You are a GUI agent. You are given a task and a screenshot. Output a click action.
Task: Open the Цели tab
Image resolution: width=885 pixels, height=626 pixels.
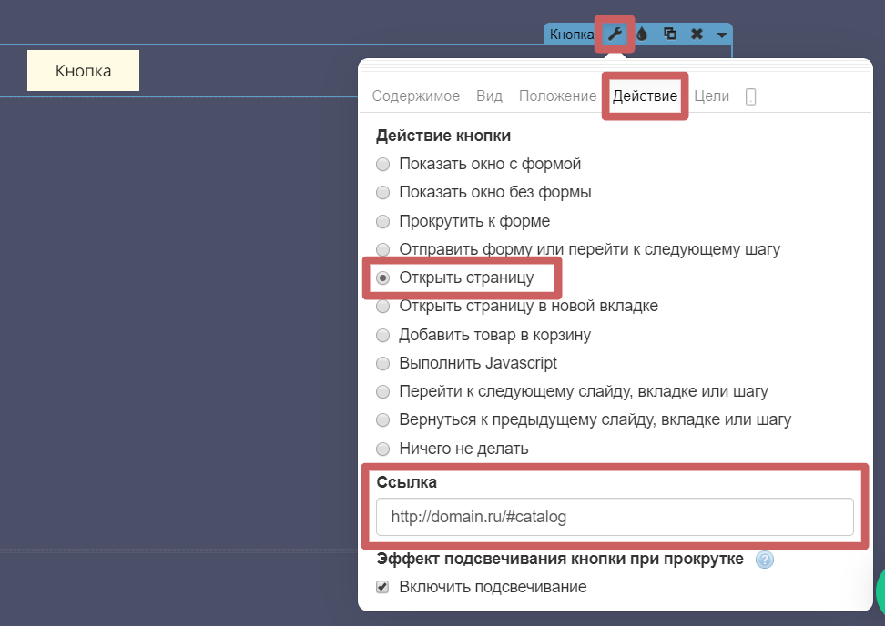(x=711, y=96)
